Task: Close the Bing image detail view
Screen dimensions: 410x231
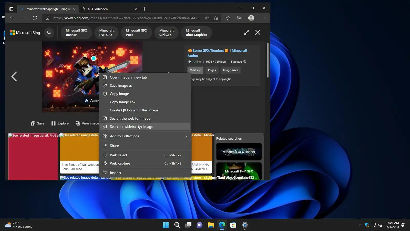Action: [258, 32]
